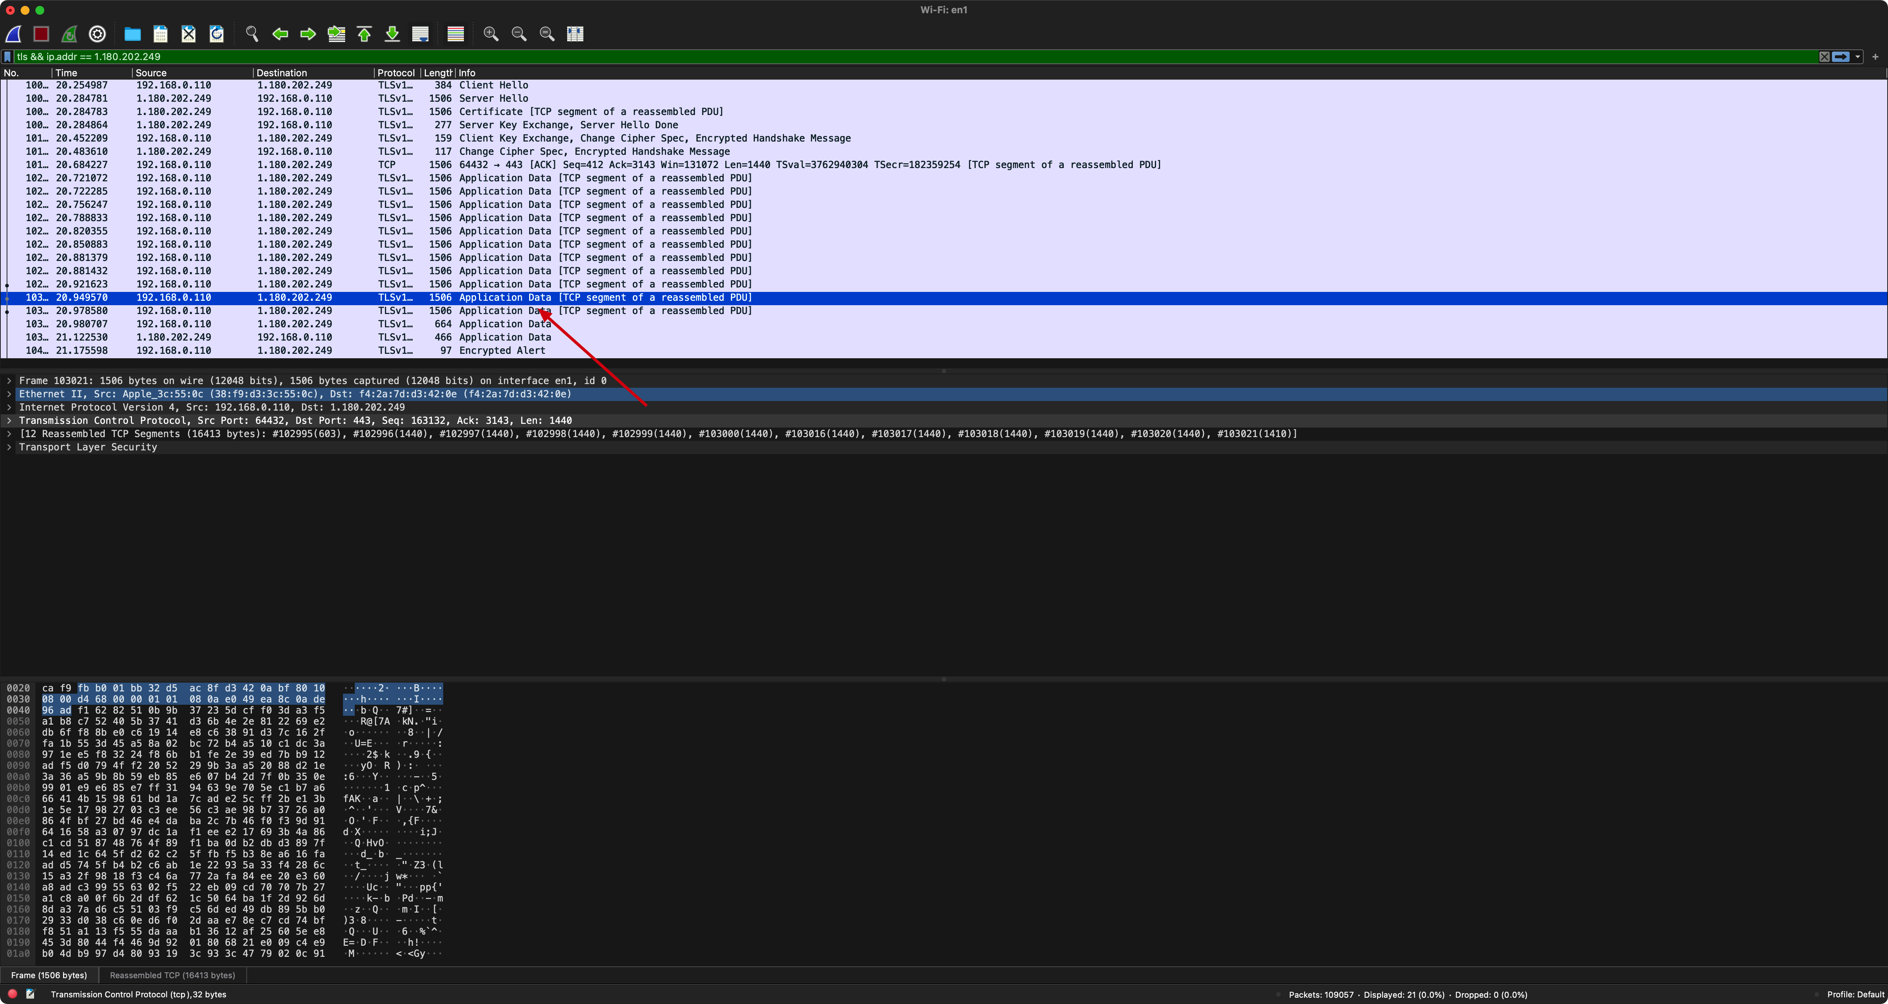Restart the current capture with the green fin icon

click(69, 34)
